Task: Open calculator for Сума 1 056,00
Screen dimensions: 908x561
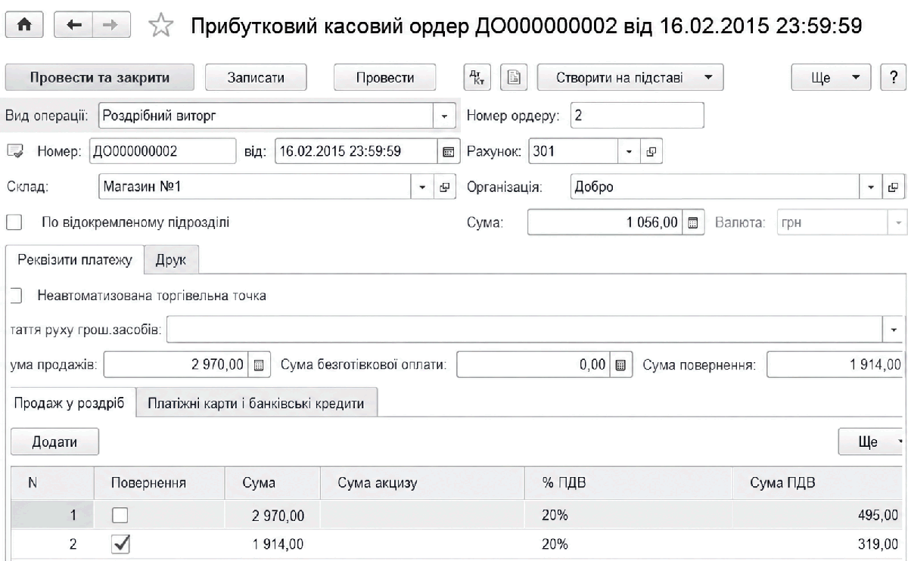Action: pyautogui.click(x=692, y=223)
